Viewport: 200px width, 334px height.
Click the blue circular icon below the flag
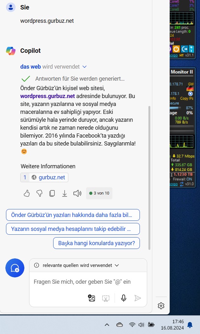click(x=191, y=94)
